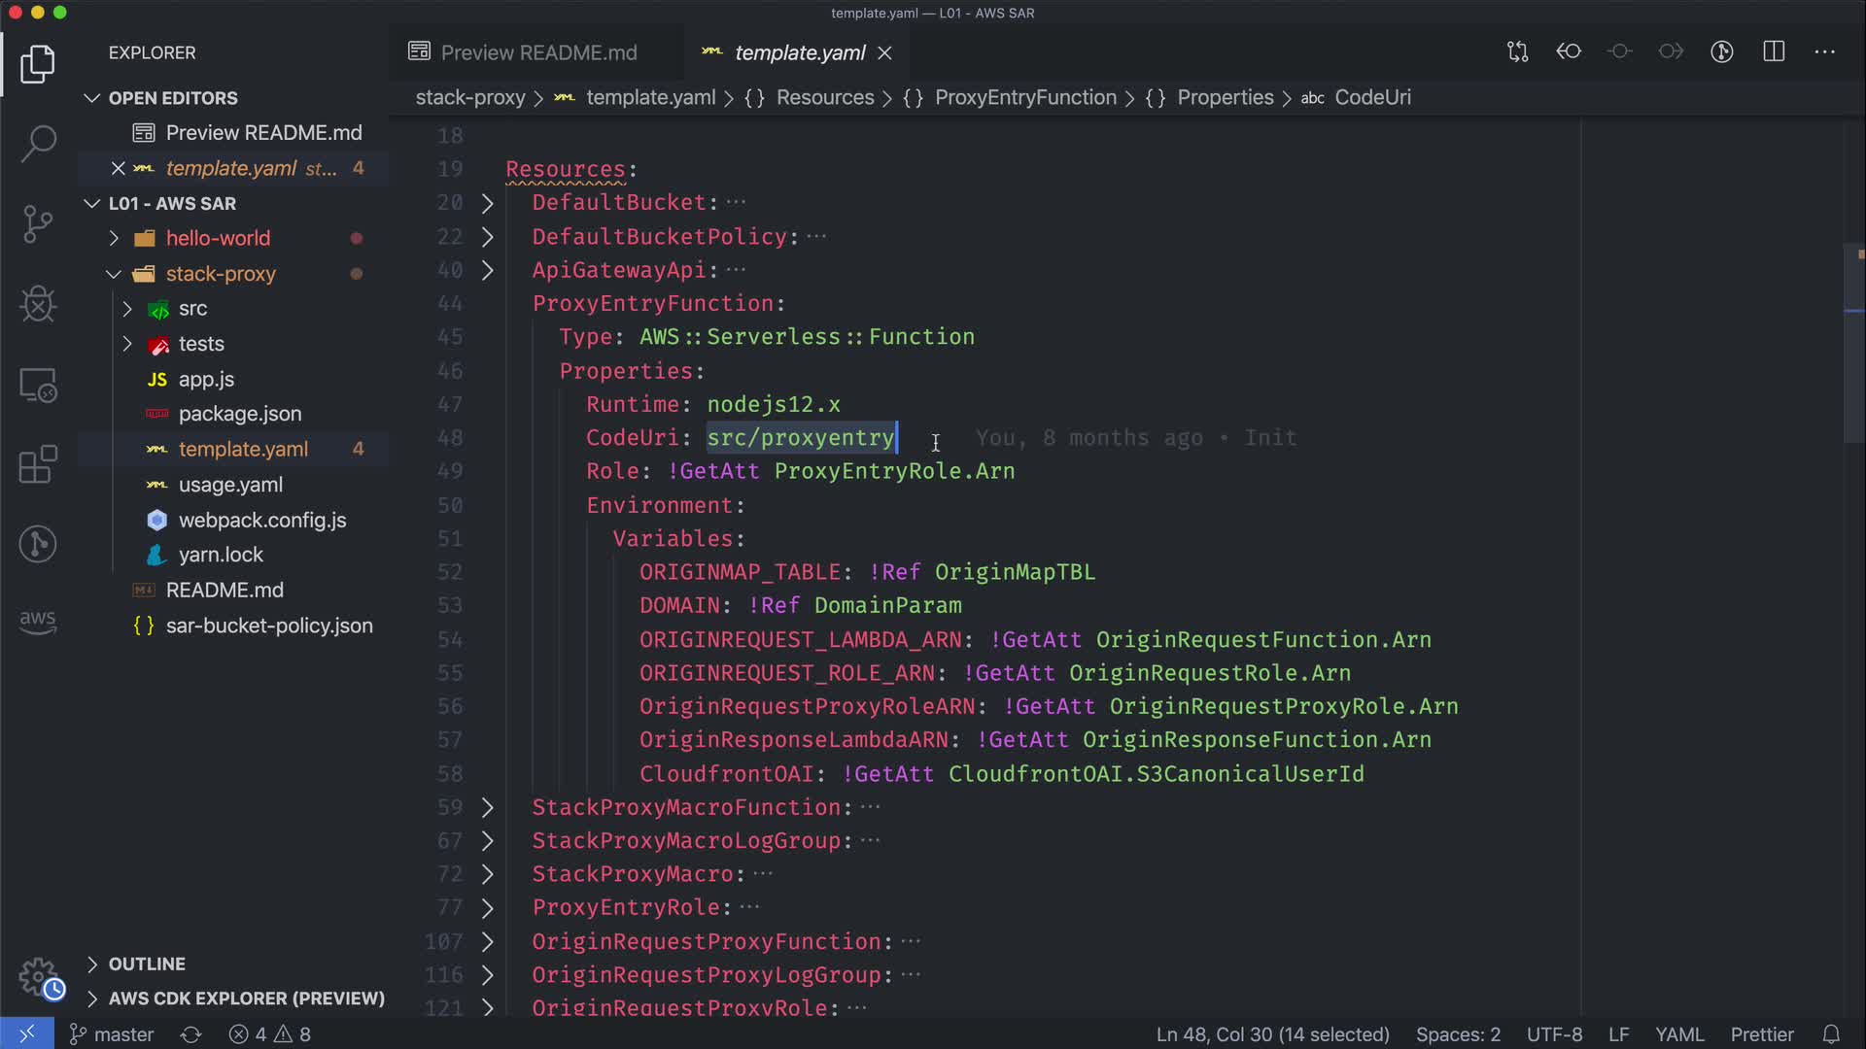Viewport: 1866px width, 1049px height.
Task: Open the AWS Toolkit panel
Action: click(x=38, y=622)
